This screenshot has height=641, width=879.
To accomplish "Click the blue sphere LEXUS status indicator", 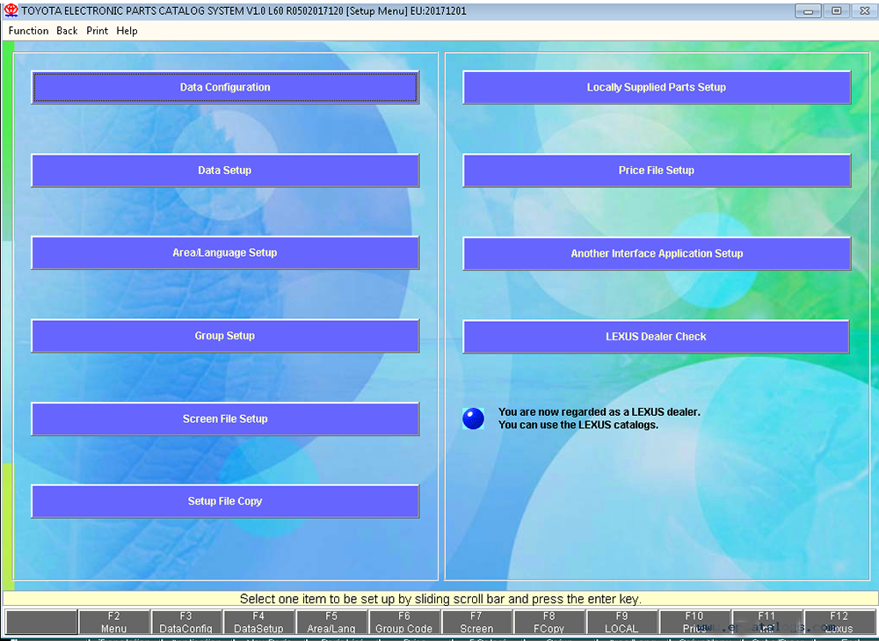I will 473,419.
